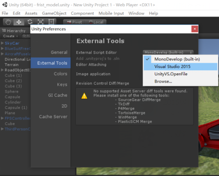Select Capsule (1) in the Hierarchy
The height and width of the screenshot is (176, 219).
(x=16, y=108)
